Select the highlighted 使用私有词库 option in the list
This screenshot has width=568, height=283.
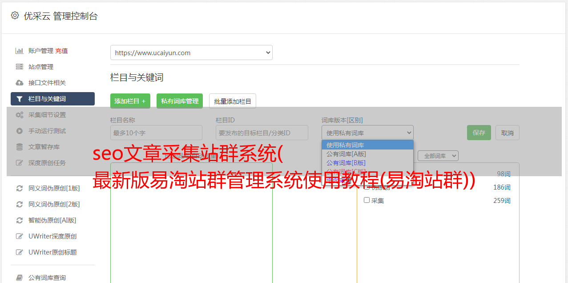(x=367, y=145)
